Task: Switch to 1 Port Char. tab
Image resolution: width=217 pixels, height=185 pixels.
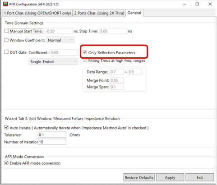Action: pos(37,13)
